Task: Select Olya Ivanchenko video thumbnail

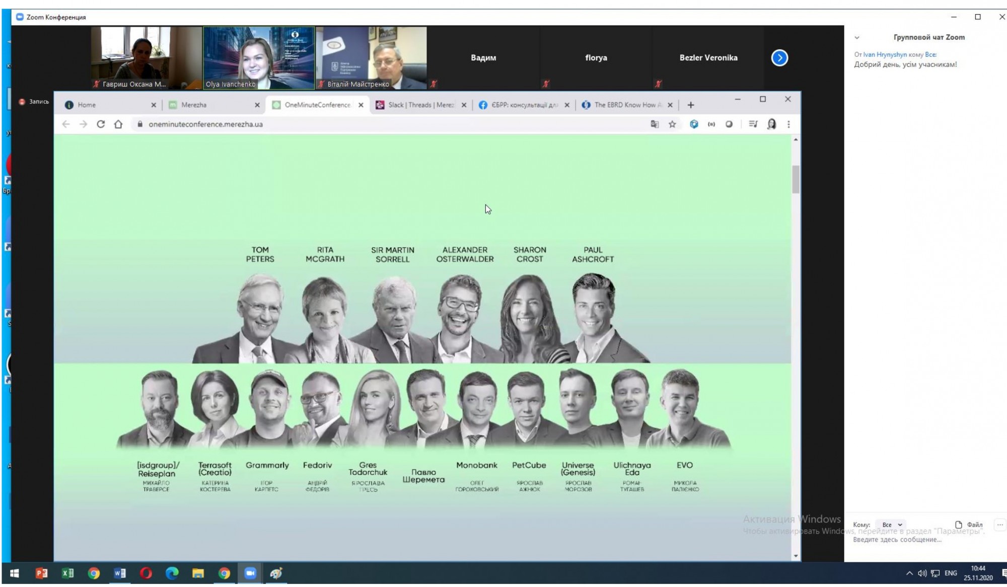Action: coord(259,58)
